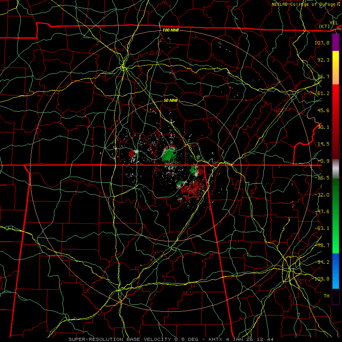The width and height of the screenshot is (342, 342).
Task: Click the VEL legend heading
Action: tap(334, 23)
